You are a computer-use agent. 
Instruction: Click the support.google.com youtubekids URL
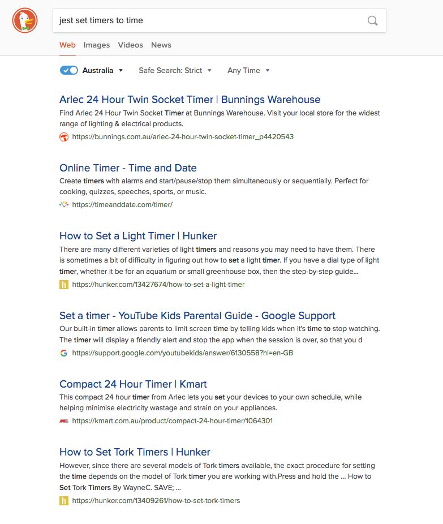[182, 353]
